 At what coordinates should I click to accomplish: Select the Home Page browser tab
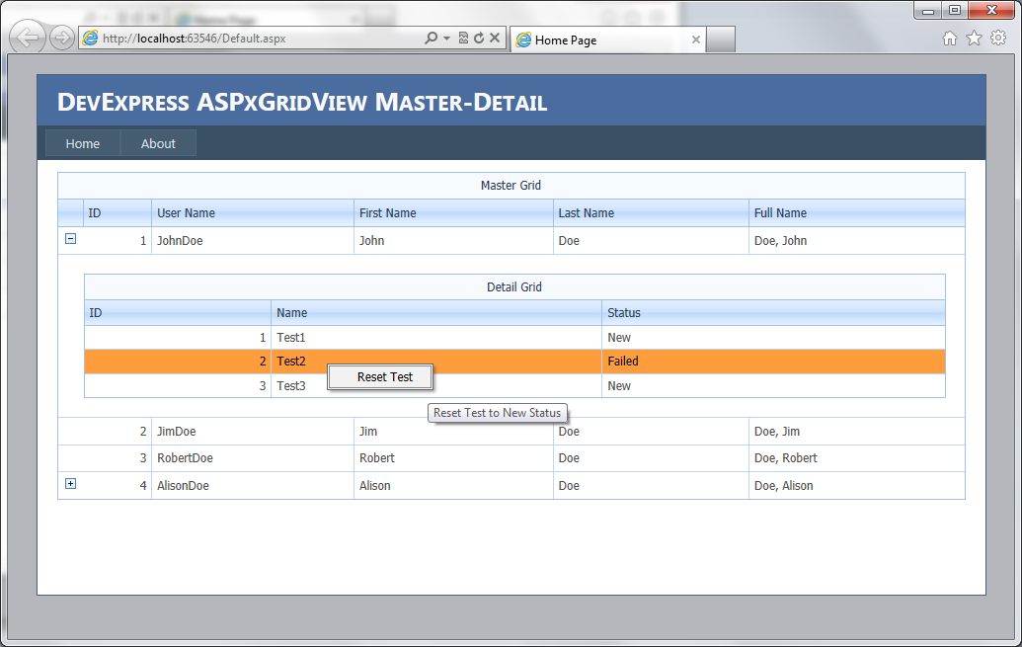click(x=608, y=40)
